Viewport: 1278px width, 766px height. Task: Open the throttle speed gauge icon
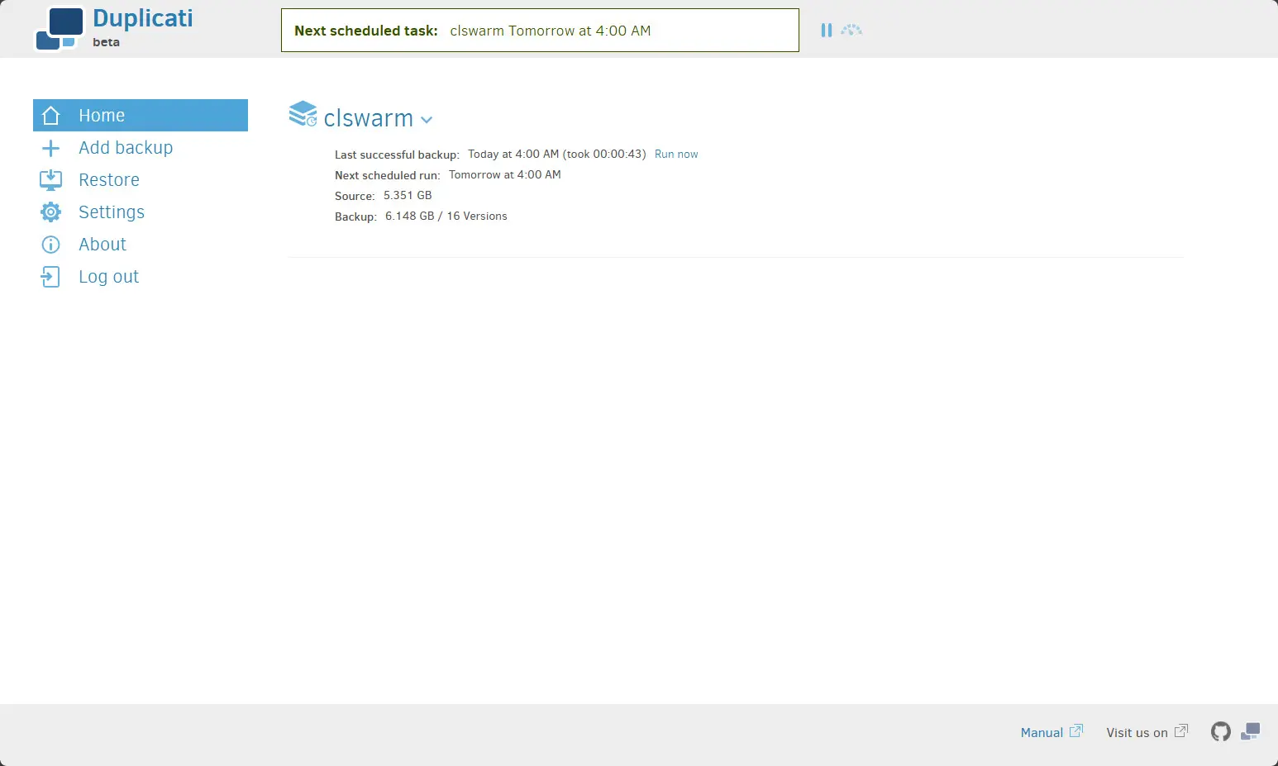[x=851, y=31]
